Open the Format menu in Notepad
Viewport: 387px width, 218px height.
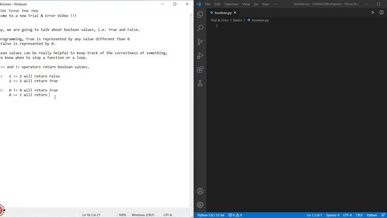tap(14, 11)
